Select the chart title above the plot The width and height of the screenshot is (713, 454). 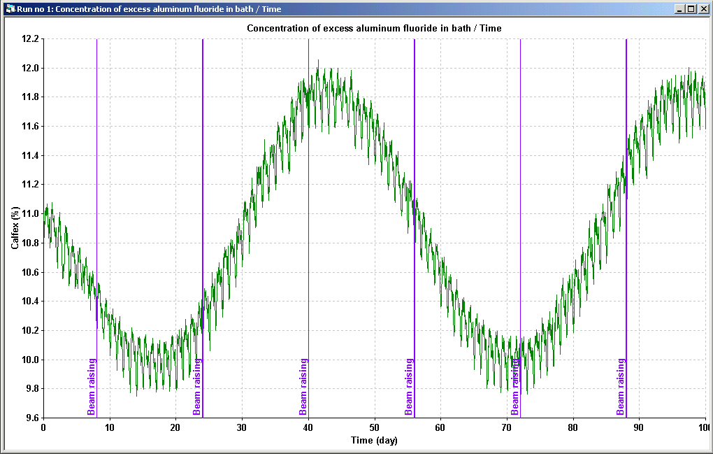(x=374, y=28)
